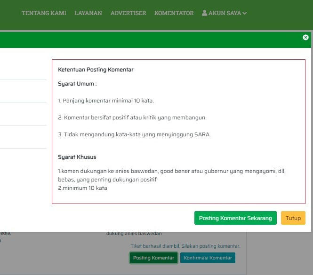Click rule 'Tidak mengandung kata-kata yang menyinggung SARA'
Screen dimensions: 313x275
coord(134,134)
